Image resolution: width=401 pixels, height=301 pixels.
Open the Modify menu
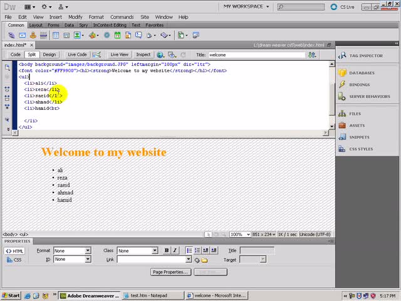coord(75,17)
